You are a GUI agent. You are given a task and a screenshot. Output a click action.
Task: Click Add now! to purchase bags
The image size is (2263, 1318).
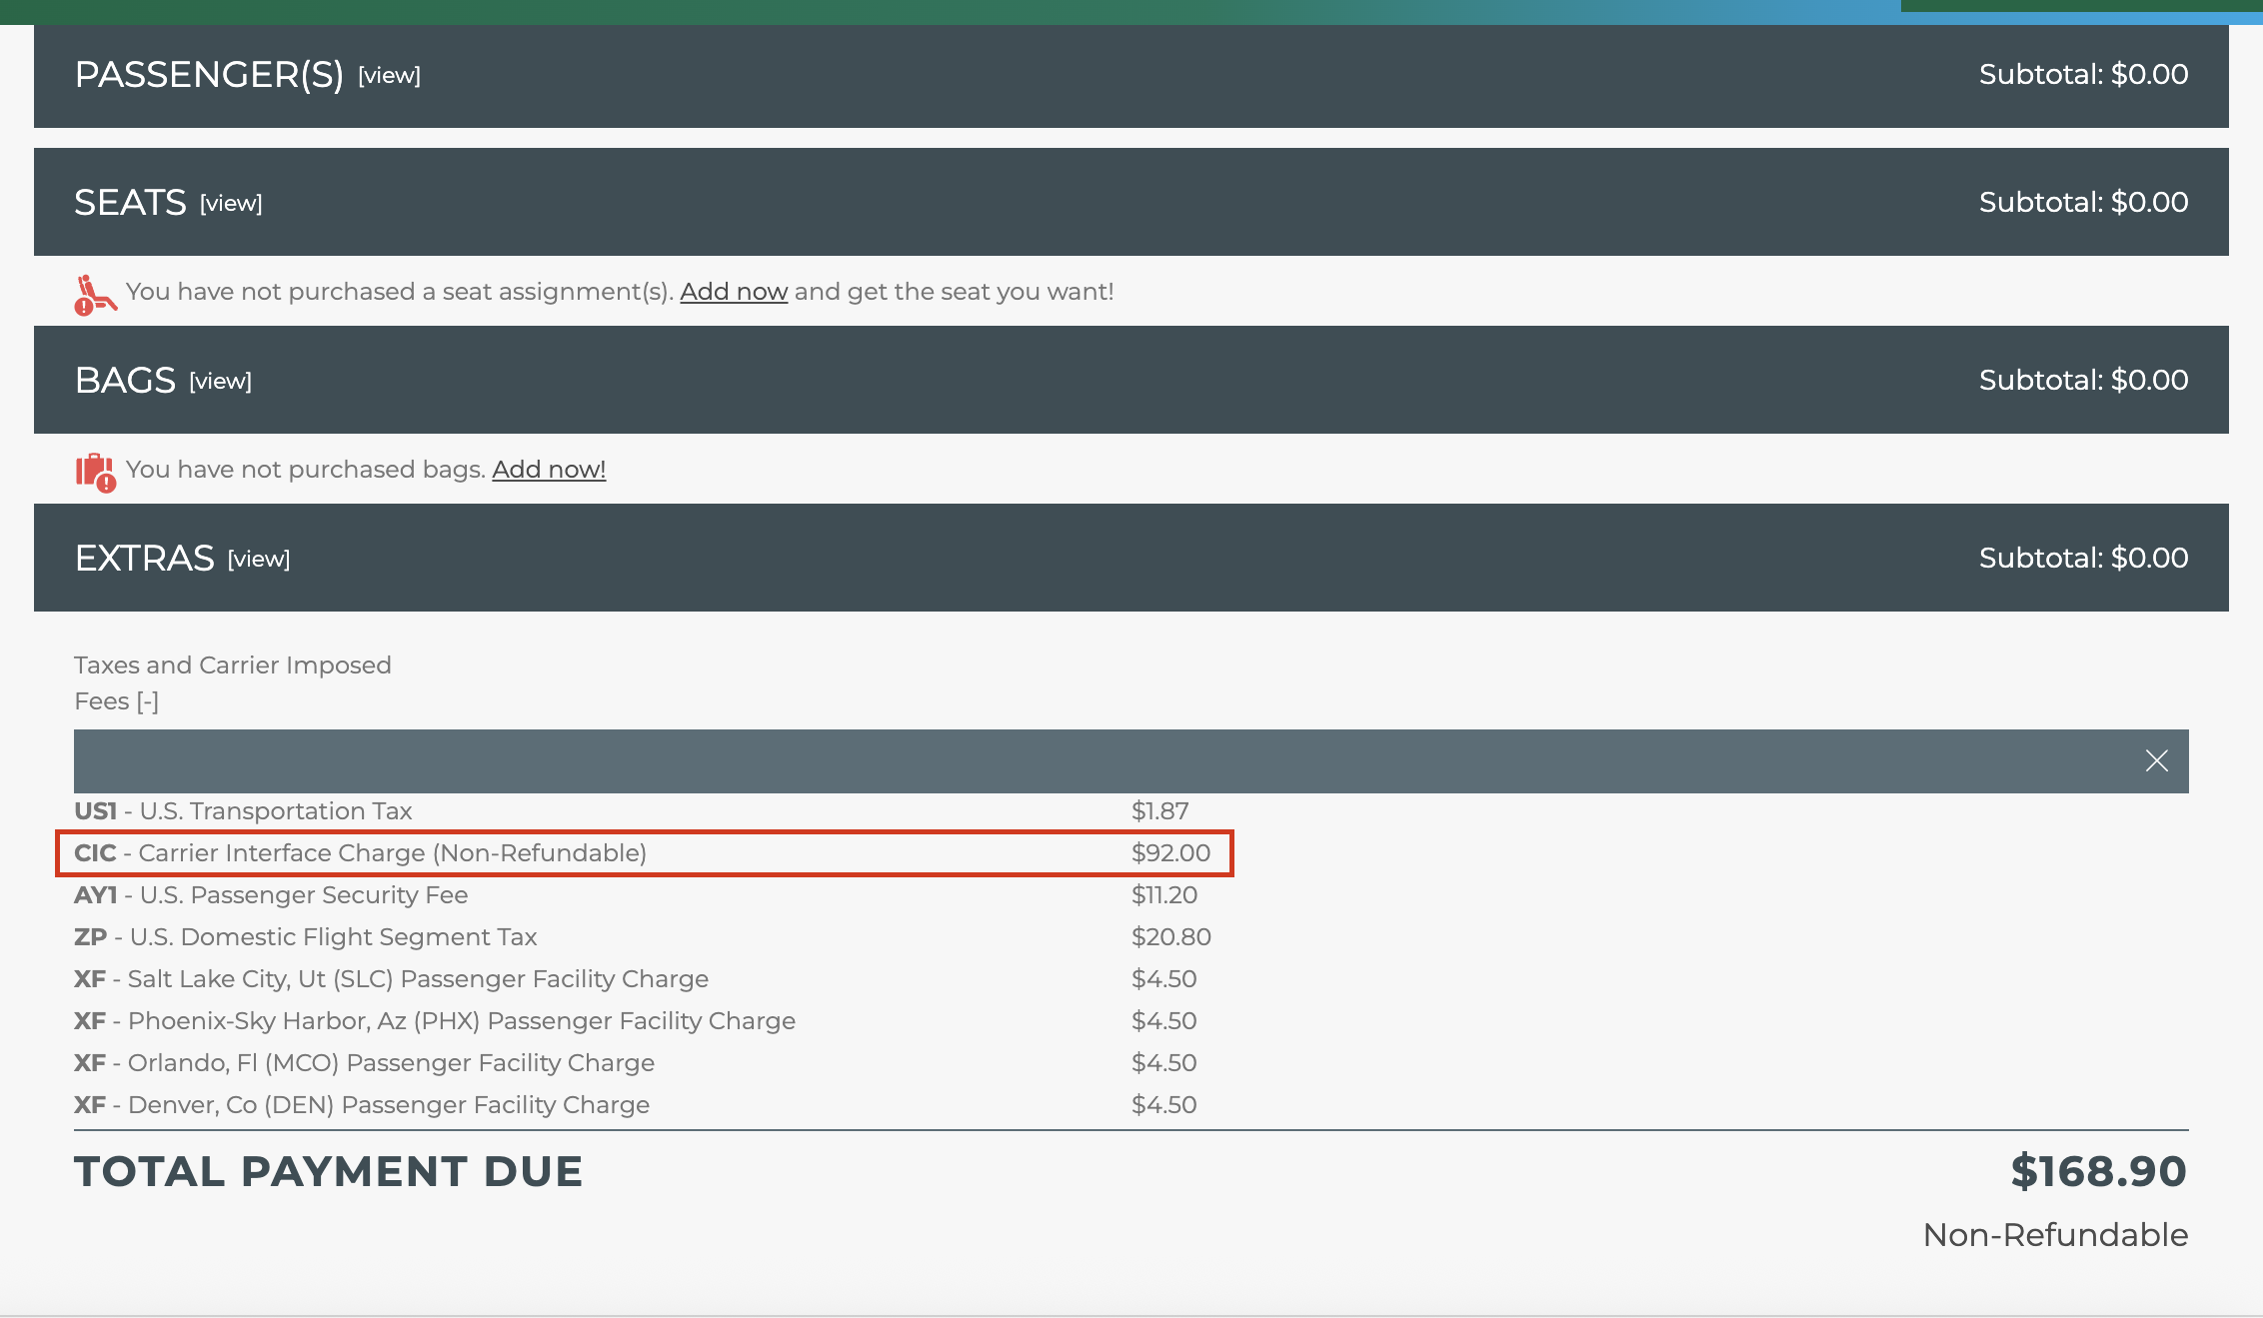[x=549, y=470]
